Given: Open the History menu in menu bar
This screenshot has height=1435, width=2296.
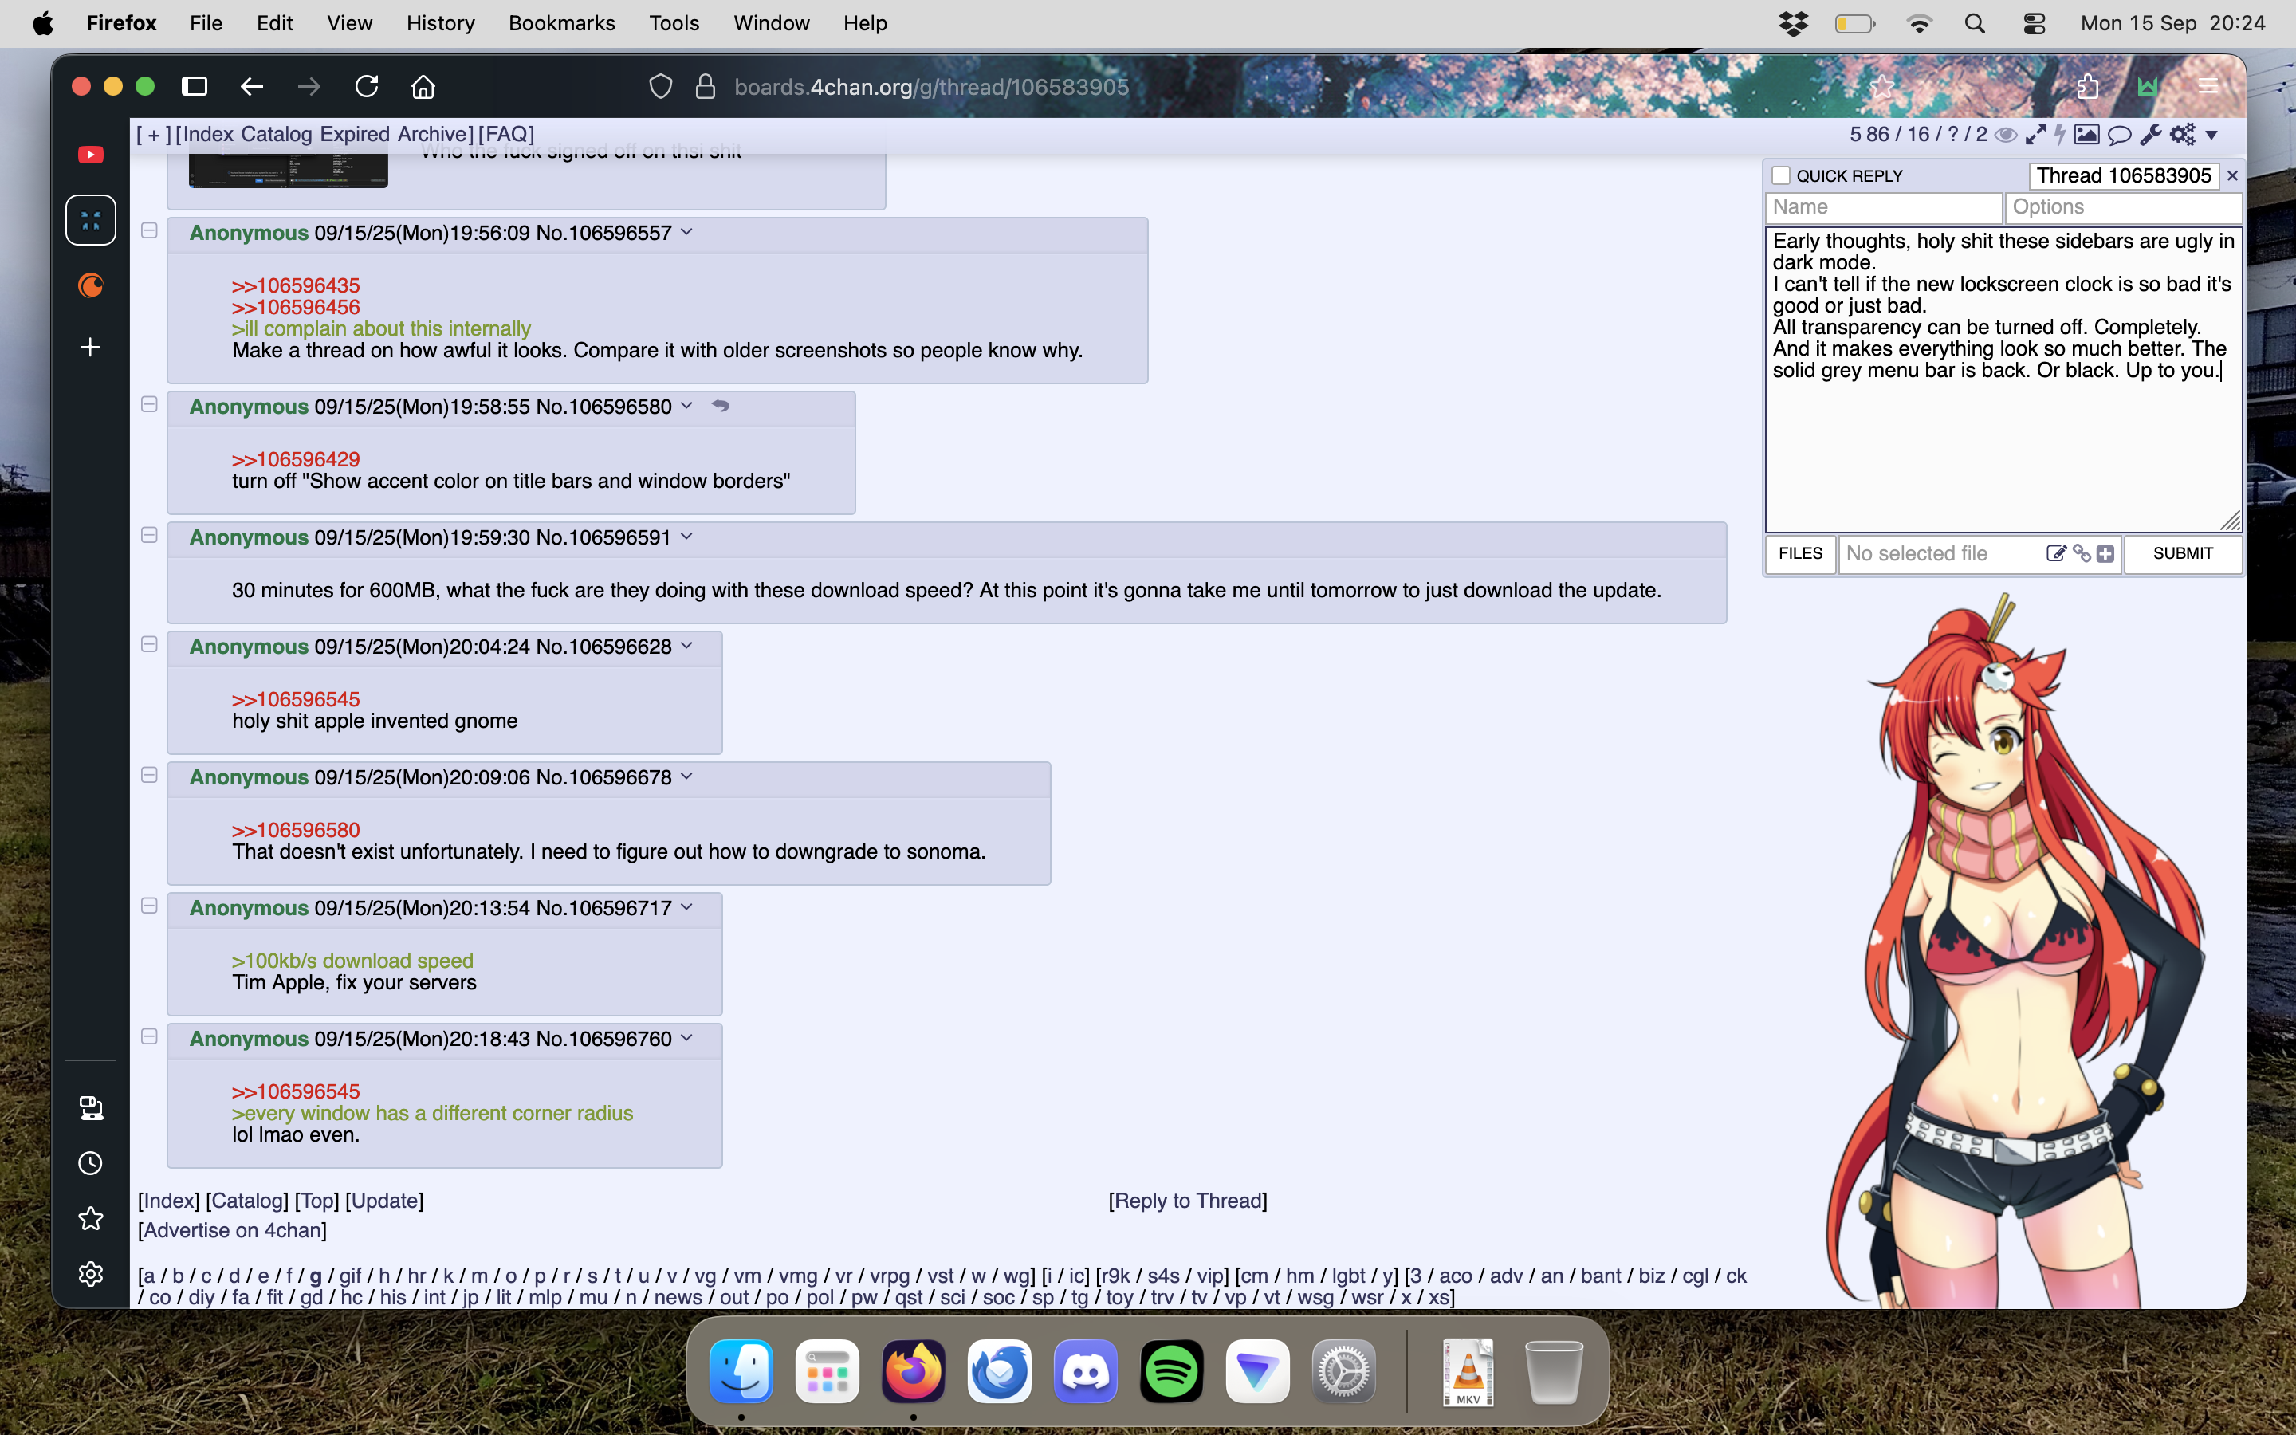Looking at the screenshot, I should 440,23.
